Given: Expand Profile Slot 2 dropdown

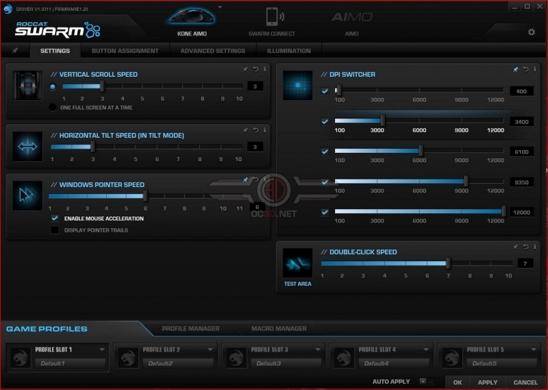Looking at the screenshot, I should point(210,350).
